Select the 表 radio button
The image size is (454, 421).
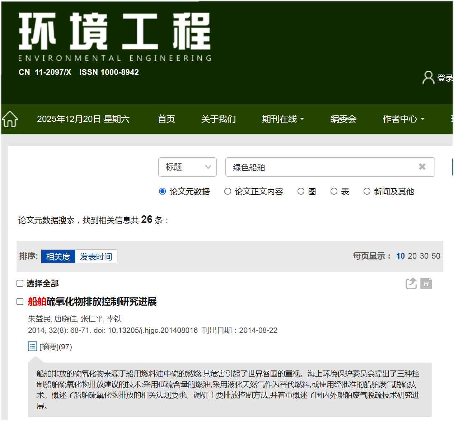[x=334, y=191]
